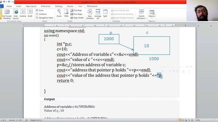This screenshot has height=122, width=218.
Task: Show One Page zoom
Action: 76,11
